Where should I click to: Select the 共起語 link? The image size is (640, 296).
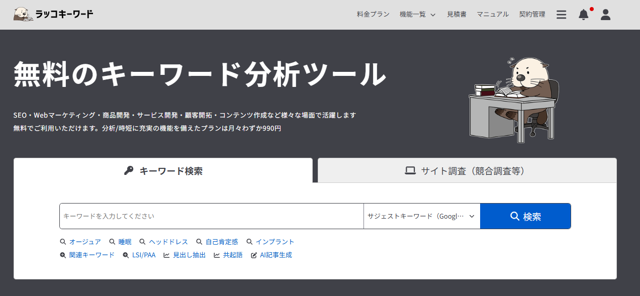233,255
